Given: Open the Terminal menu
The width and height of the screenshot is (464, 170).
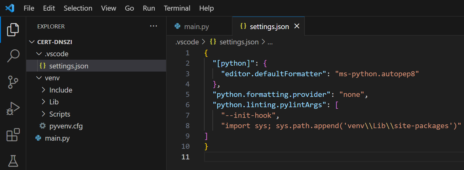Looking at the screenshot, I should [177, 8].
